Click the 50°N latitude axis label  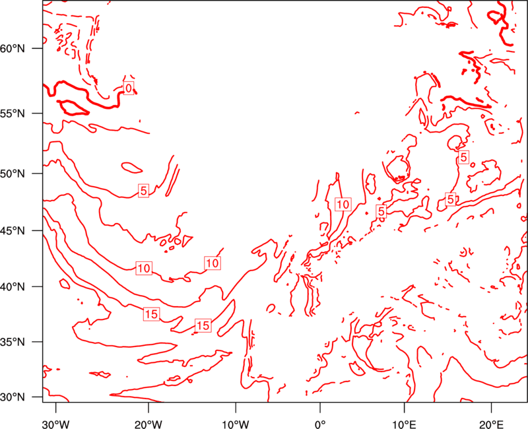pyautogui.click(x=13, y=174)
